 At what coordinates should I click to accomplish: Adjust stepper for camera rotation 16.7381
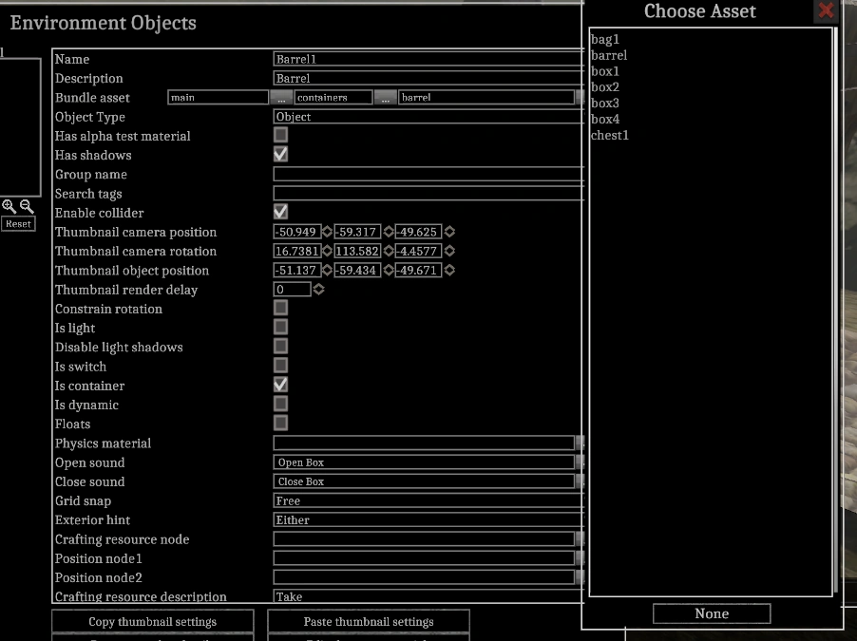click(x=327, y=251)
